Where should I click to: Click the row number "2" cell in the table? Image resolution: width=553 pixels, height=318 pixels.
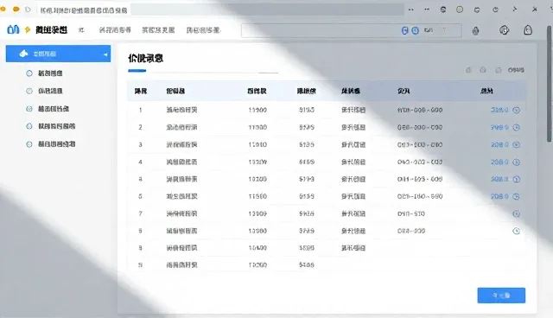click(x=140, y=127)
